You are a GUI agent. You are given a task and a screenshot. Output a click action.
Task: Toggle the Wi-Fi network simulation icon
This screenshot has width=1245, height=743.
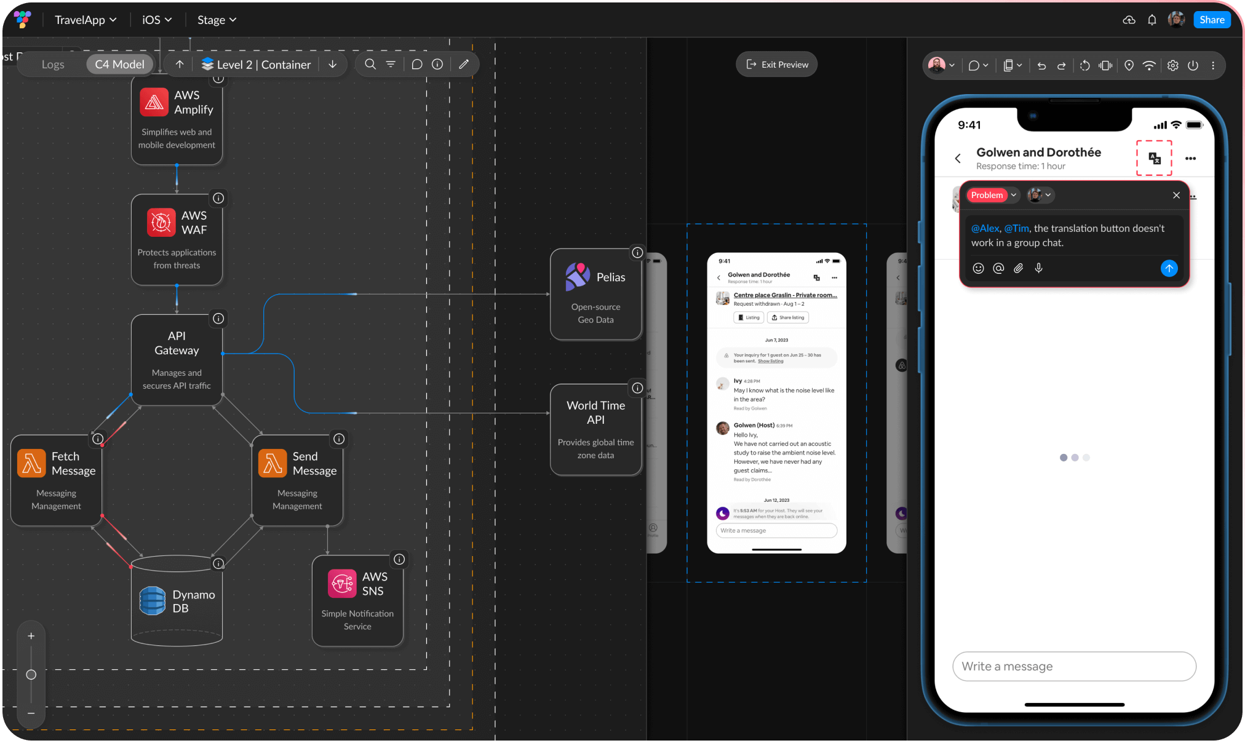(1149, 66)
